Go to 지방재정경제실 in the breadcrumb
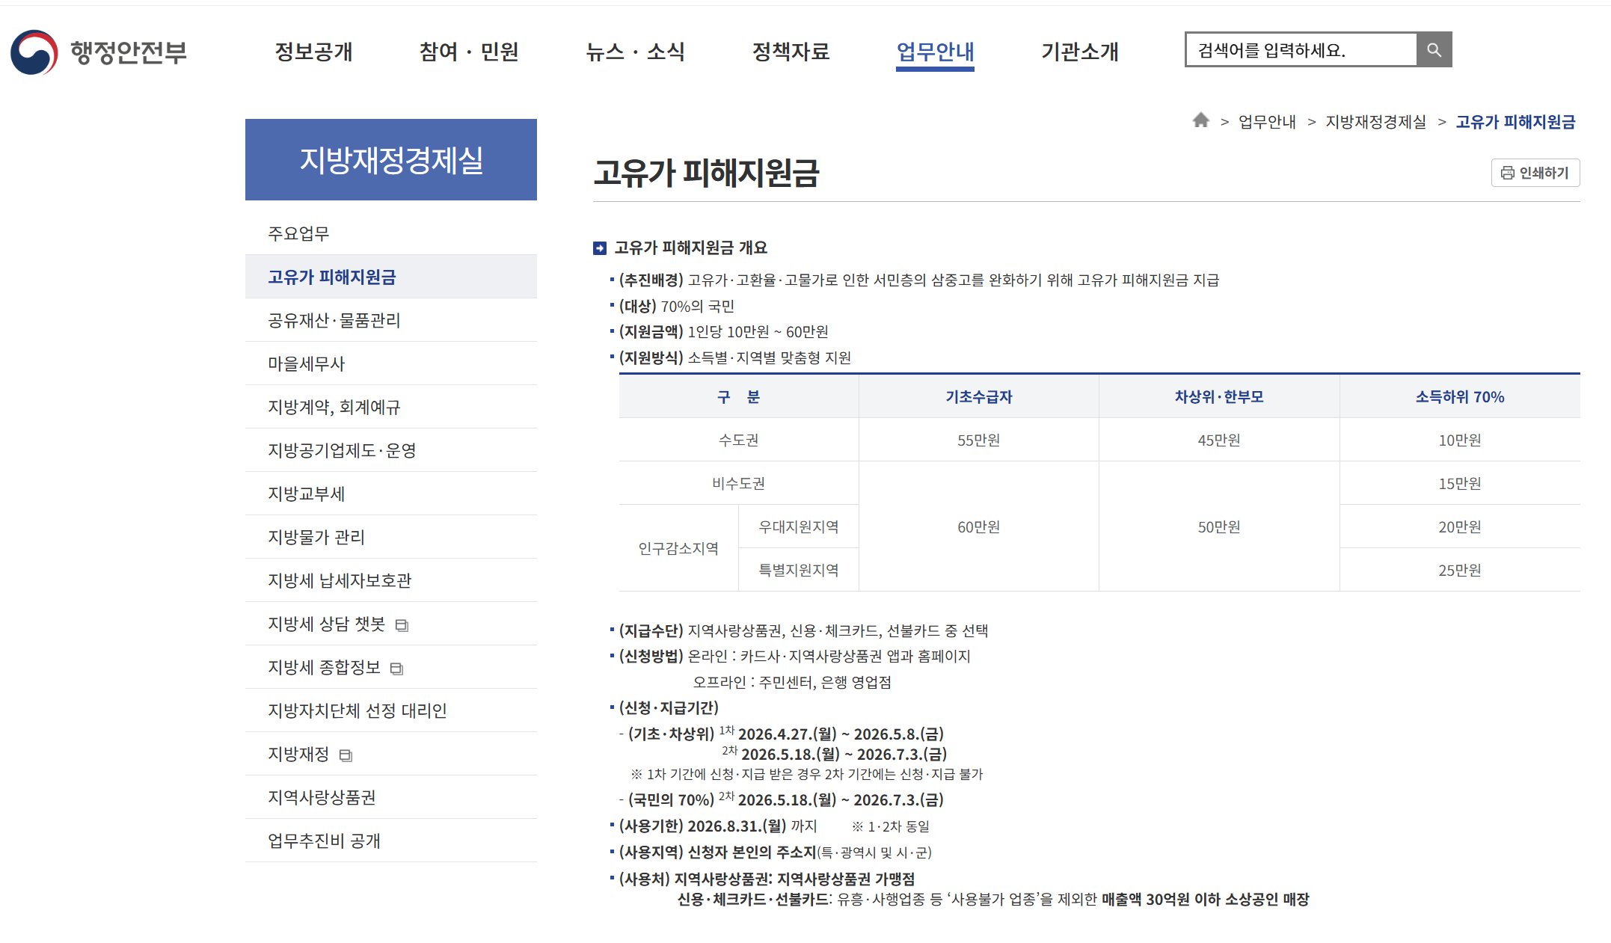The width and height of the screenshot is (1611, 943). tap(1375, 122)
